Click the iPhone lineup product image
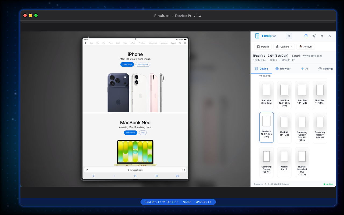 (135, 92)
